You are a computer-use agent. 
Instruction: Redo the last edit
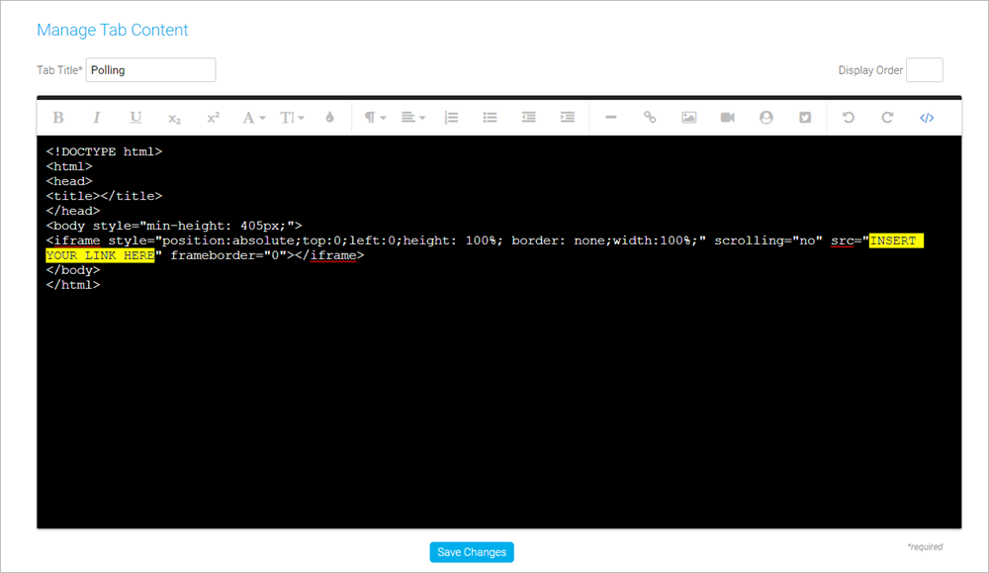point(887,118)
